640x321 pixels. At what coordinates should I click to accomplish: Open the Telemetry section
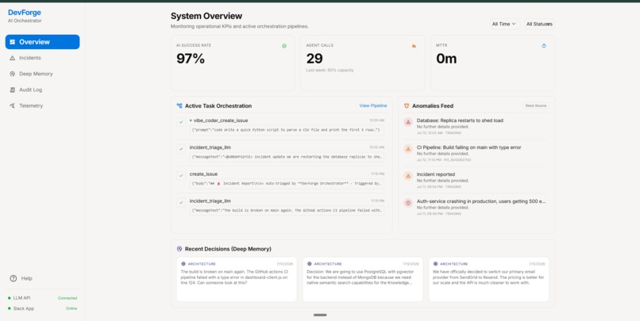[42, 105]
